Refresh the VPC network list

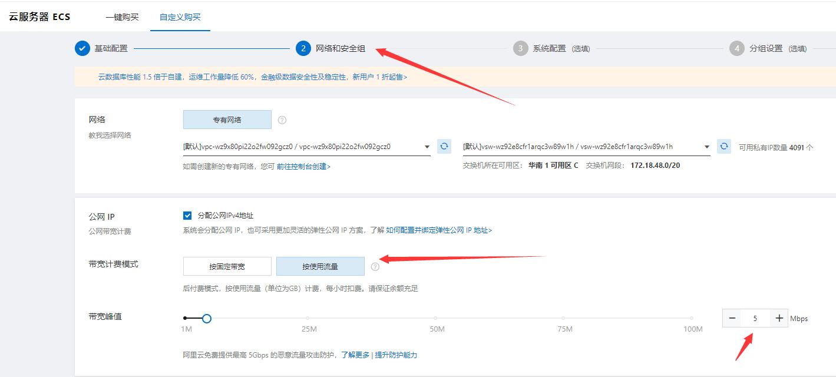[444, 146]
